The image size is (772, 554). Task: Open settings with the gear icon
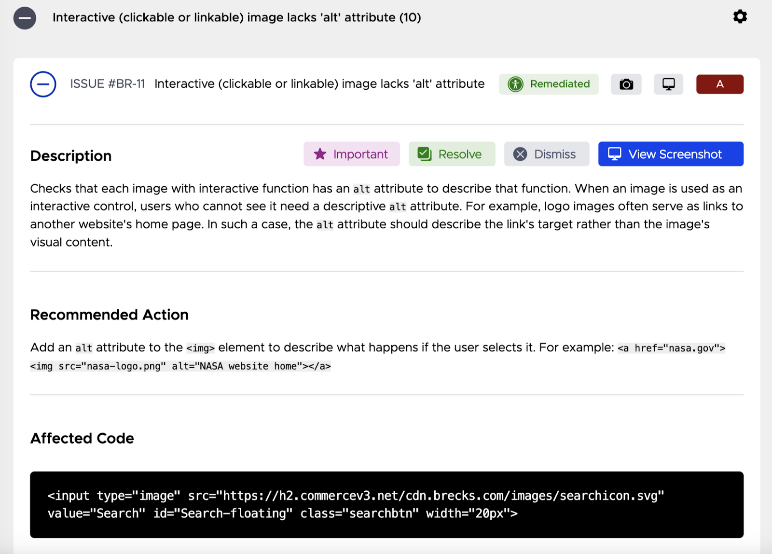(740, 17)
